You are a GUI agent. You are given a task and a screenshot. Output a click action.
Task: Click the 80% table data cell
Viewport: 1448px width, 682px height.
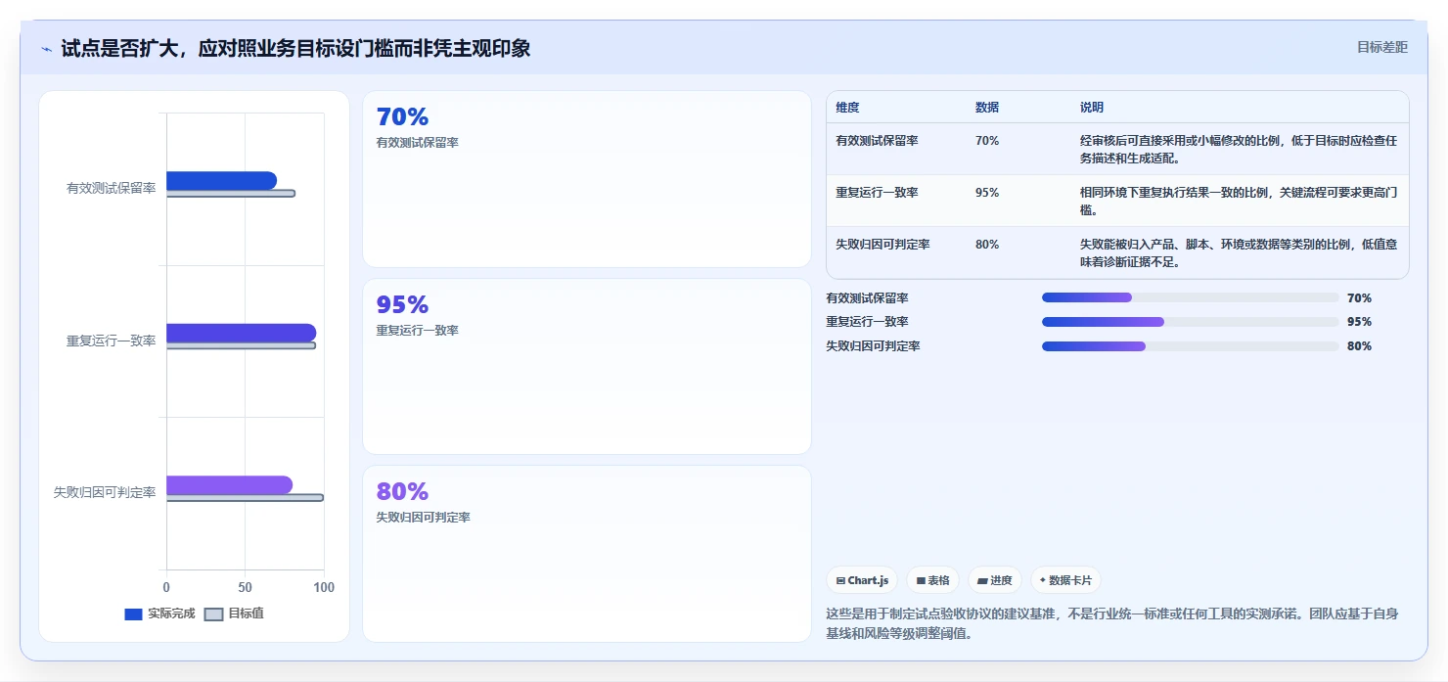(x=987, y=245)
